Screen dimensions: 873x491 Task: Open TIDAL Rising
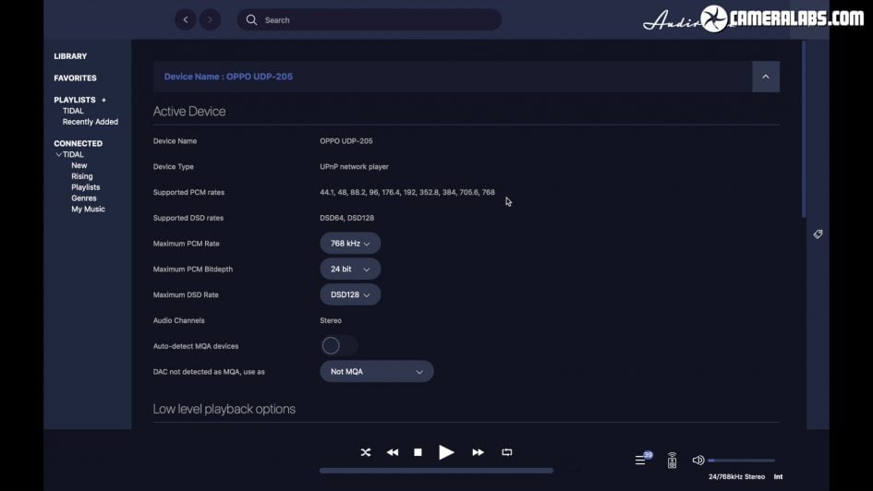82,176
